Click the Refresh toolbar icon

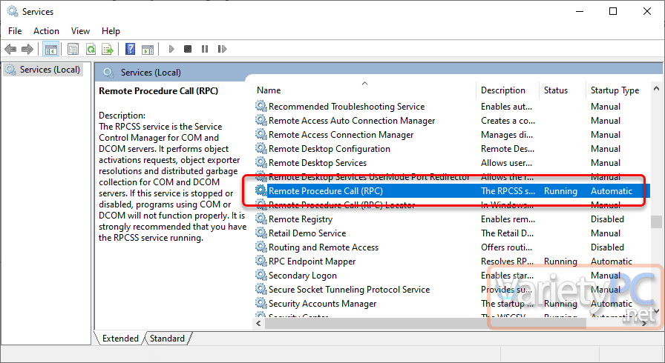(x=91, y=49)
